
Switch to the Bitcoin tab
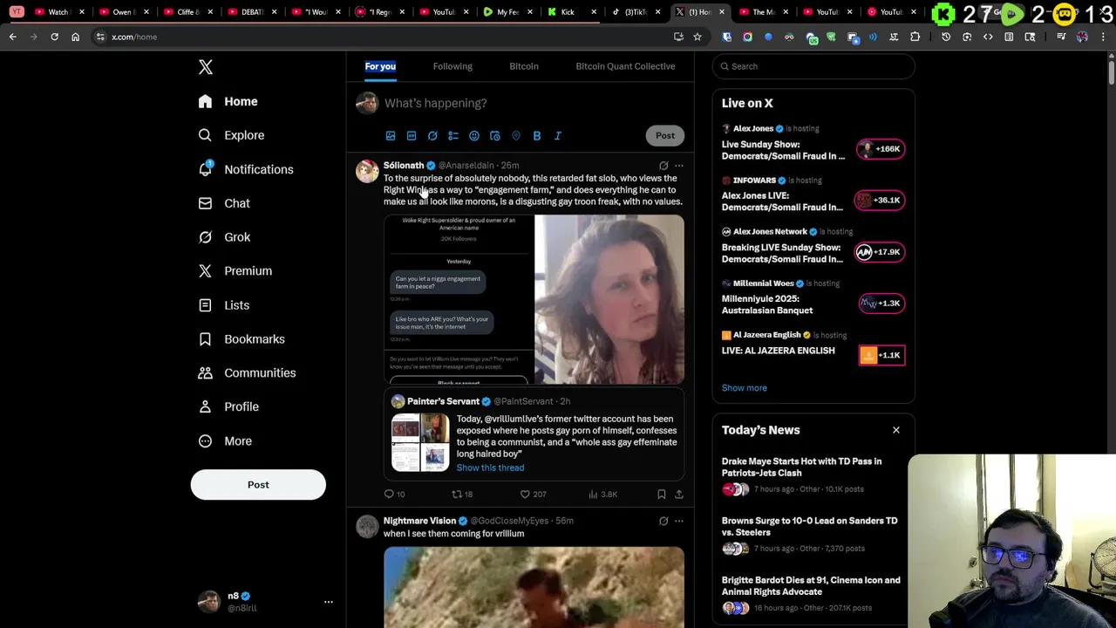[524, 66]
